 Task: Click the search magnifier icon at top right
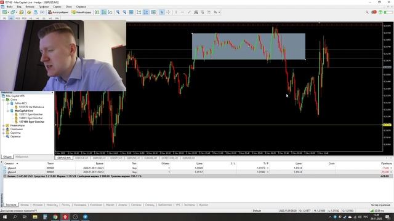[x=367, y=12]
